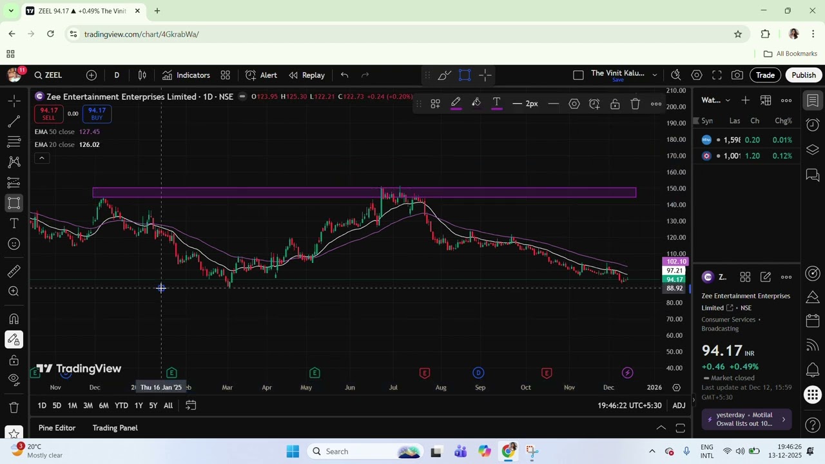Viewport: 825px width, 464px height.
Task: Take a chart snapshot with camera icon
Action: pos(737,75)
